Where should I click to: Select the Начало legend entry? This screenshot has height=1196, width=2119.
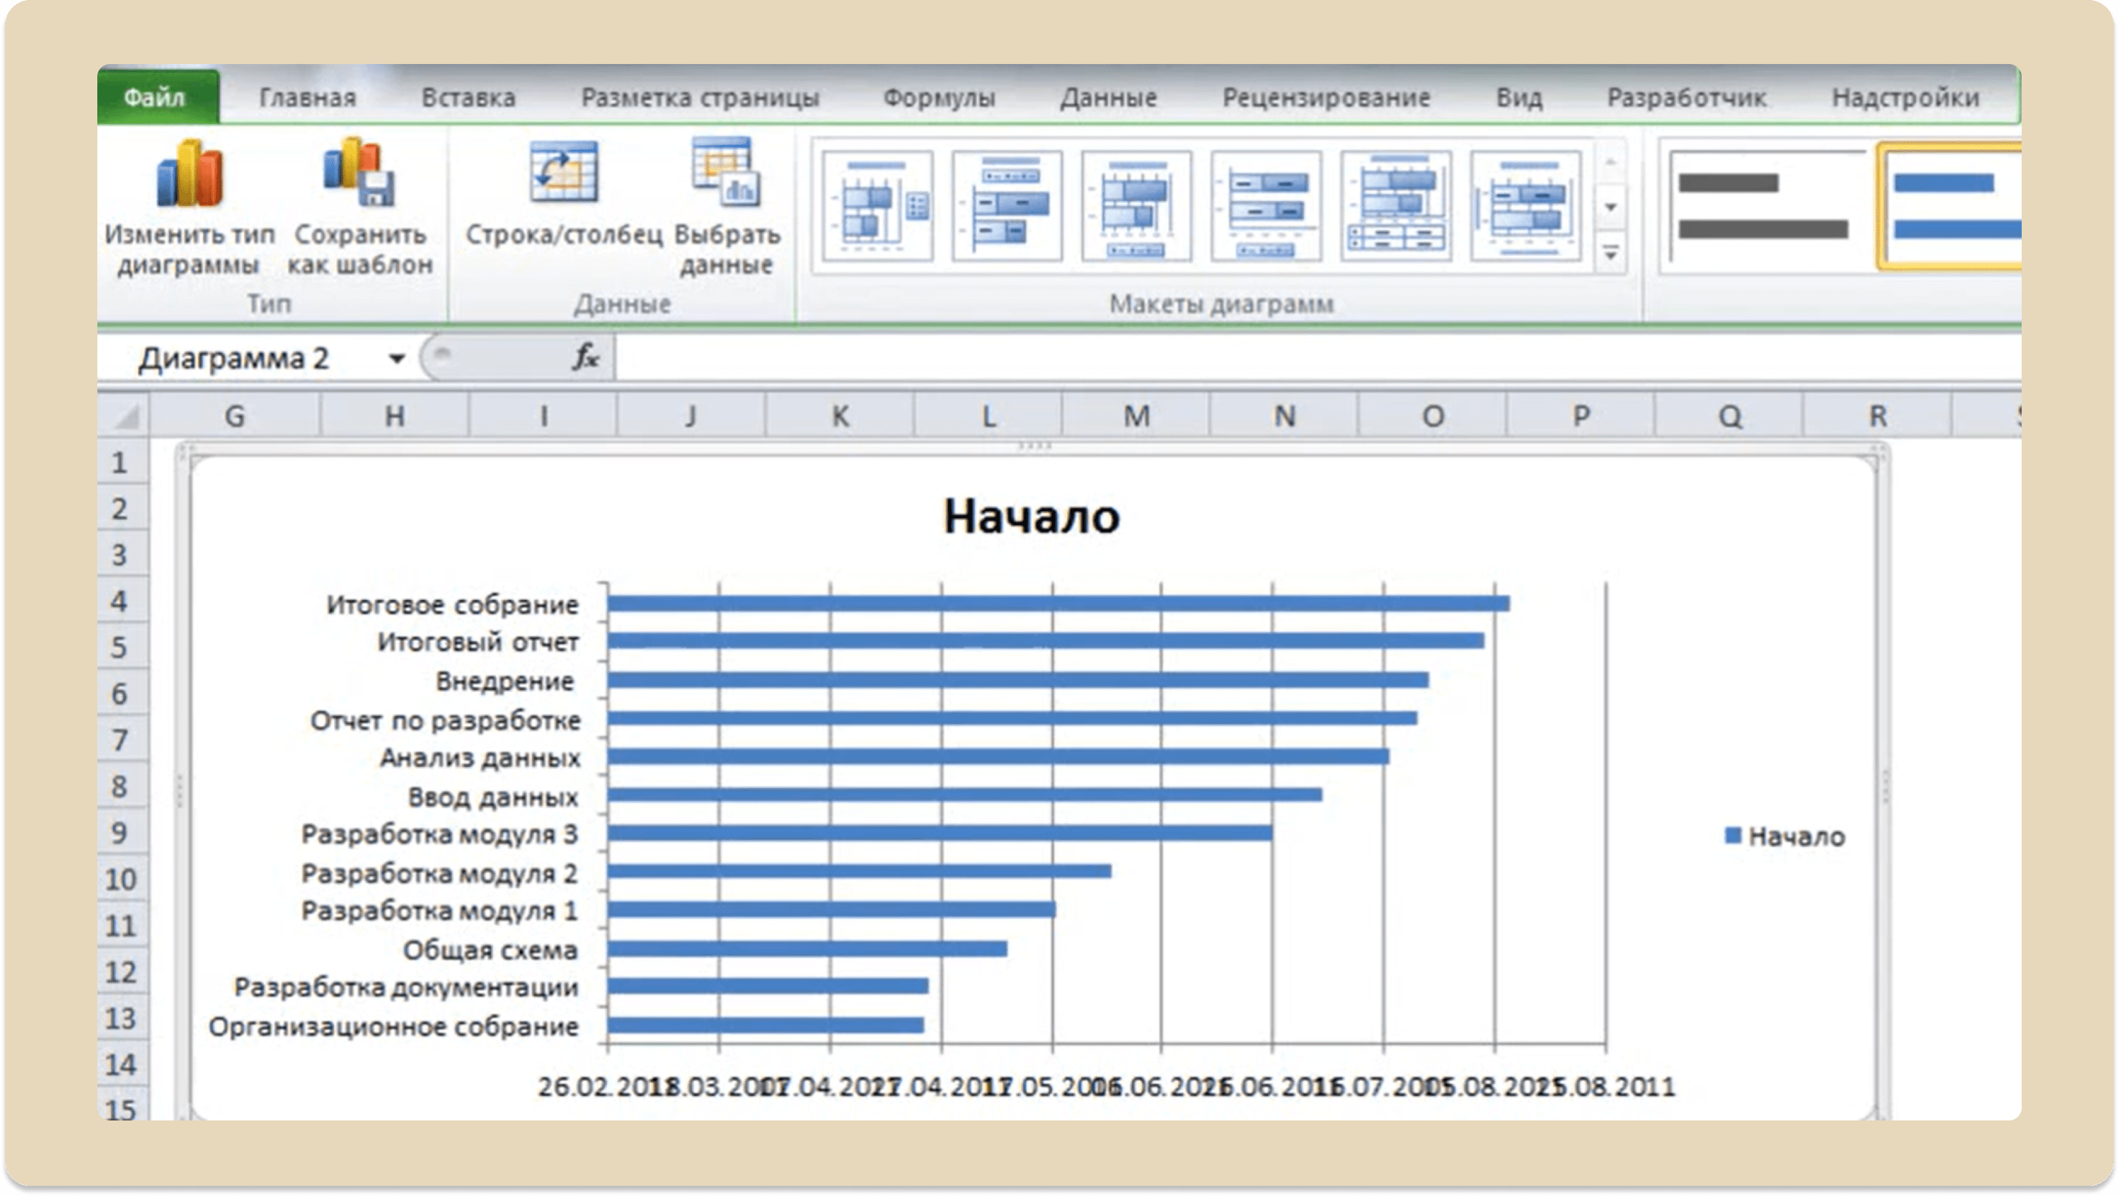(x=1784, y=837)
